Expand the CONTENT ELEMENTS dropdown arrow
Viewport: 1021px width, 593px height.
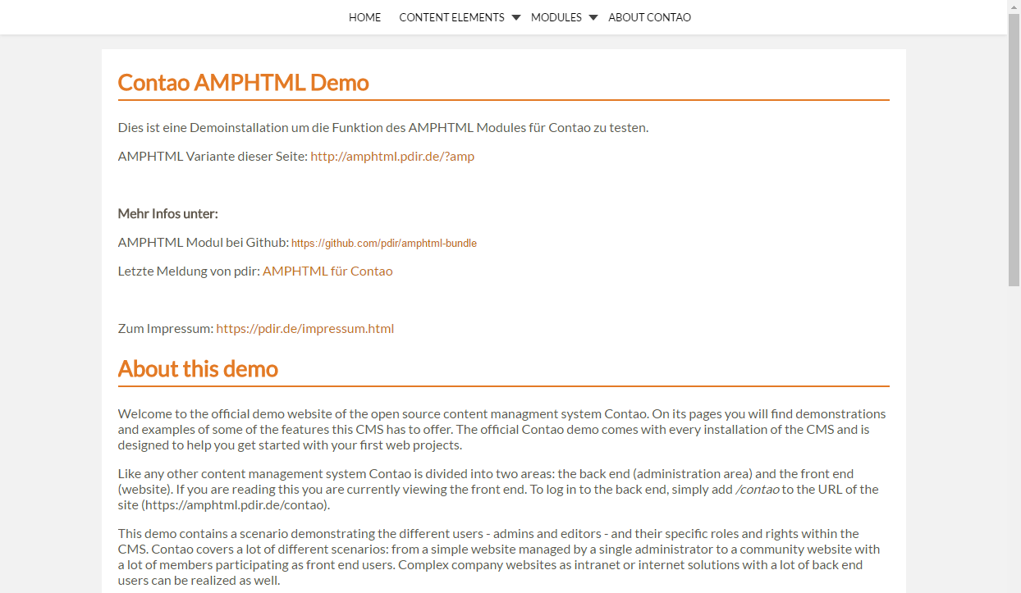click(x=516, y=17)
